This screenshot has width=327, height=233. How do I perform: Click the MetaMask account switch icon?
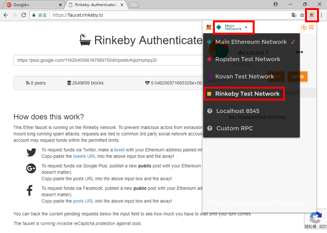click(304, 28)
